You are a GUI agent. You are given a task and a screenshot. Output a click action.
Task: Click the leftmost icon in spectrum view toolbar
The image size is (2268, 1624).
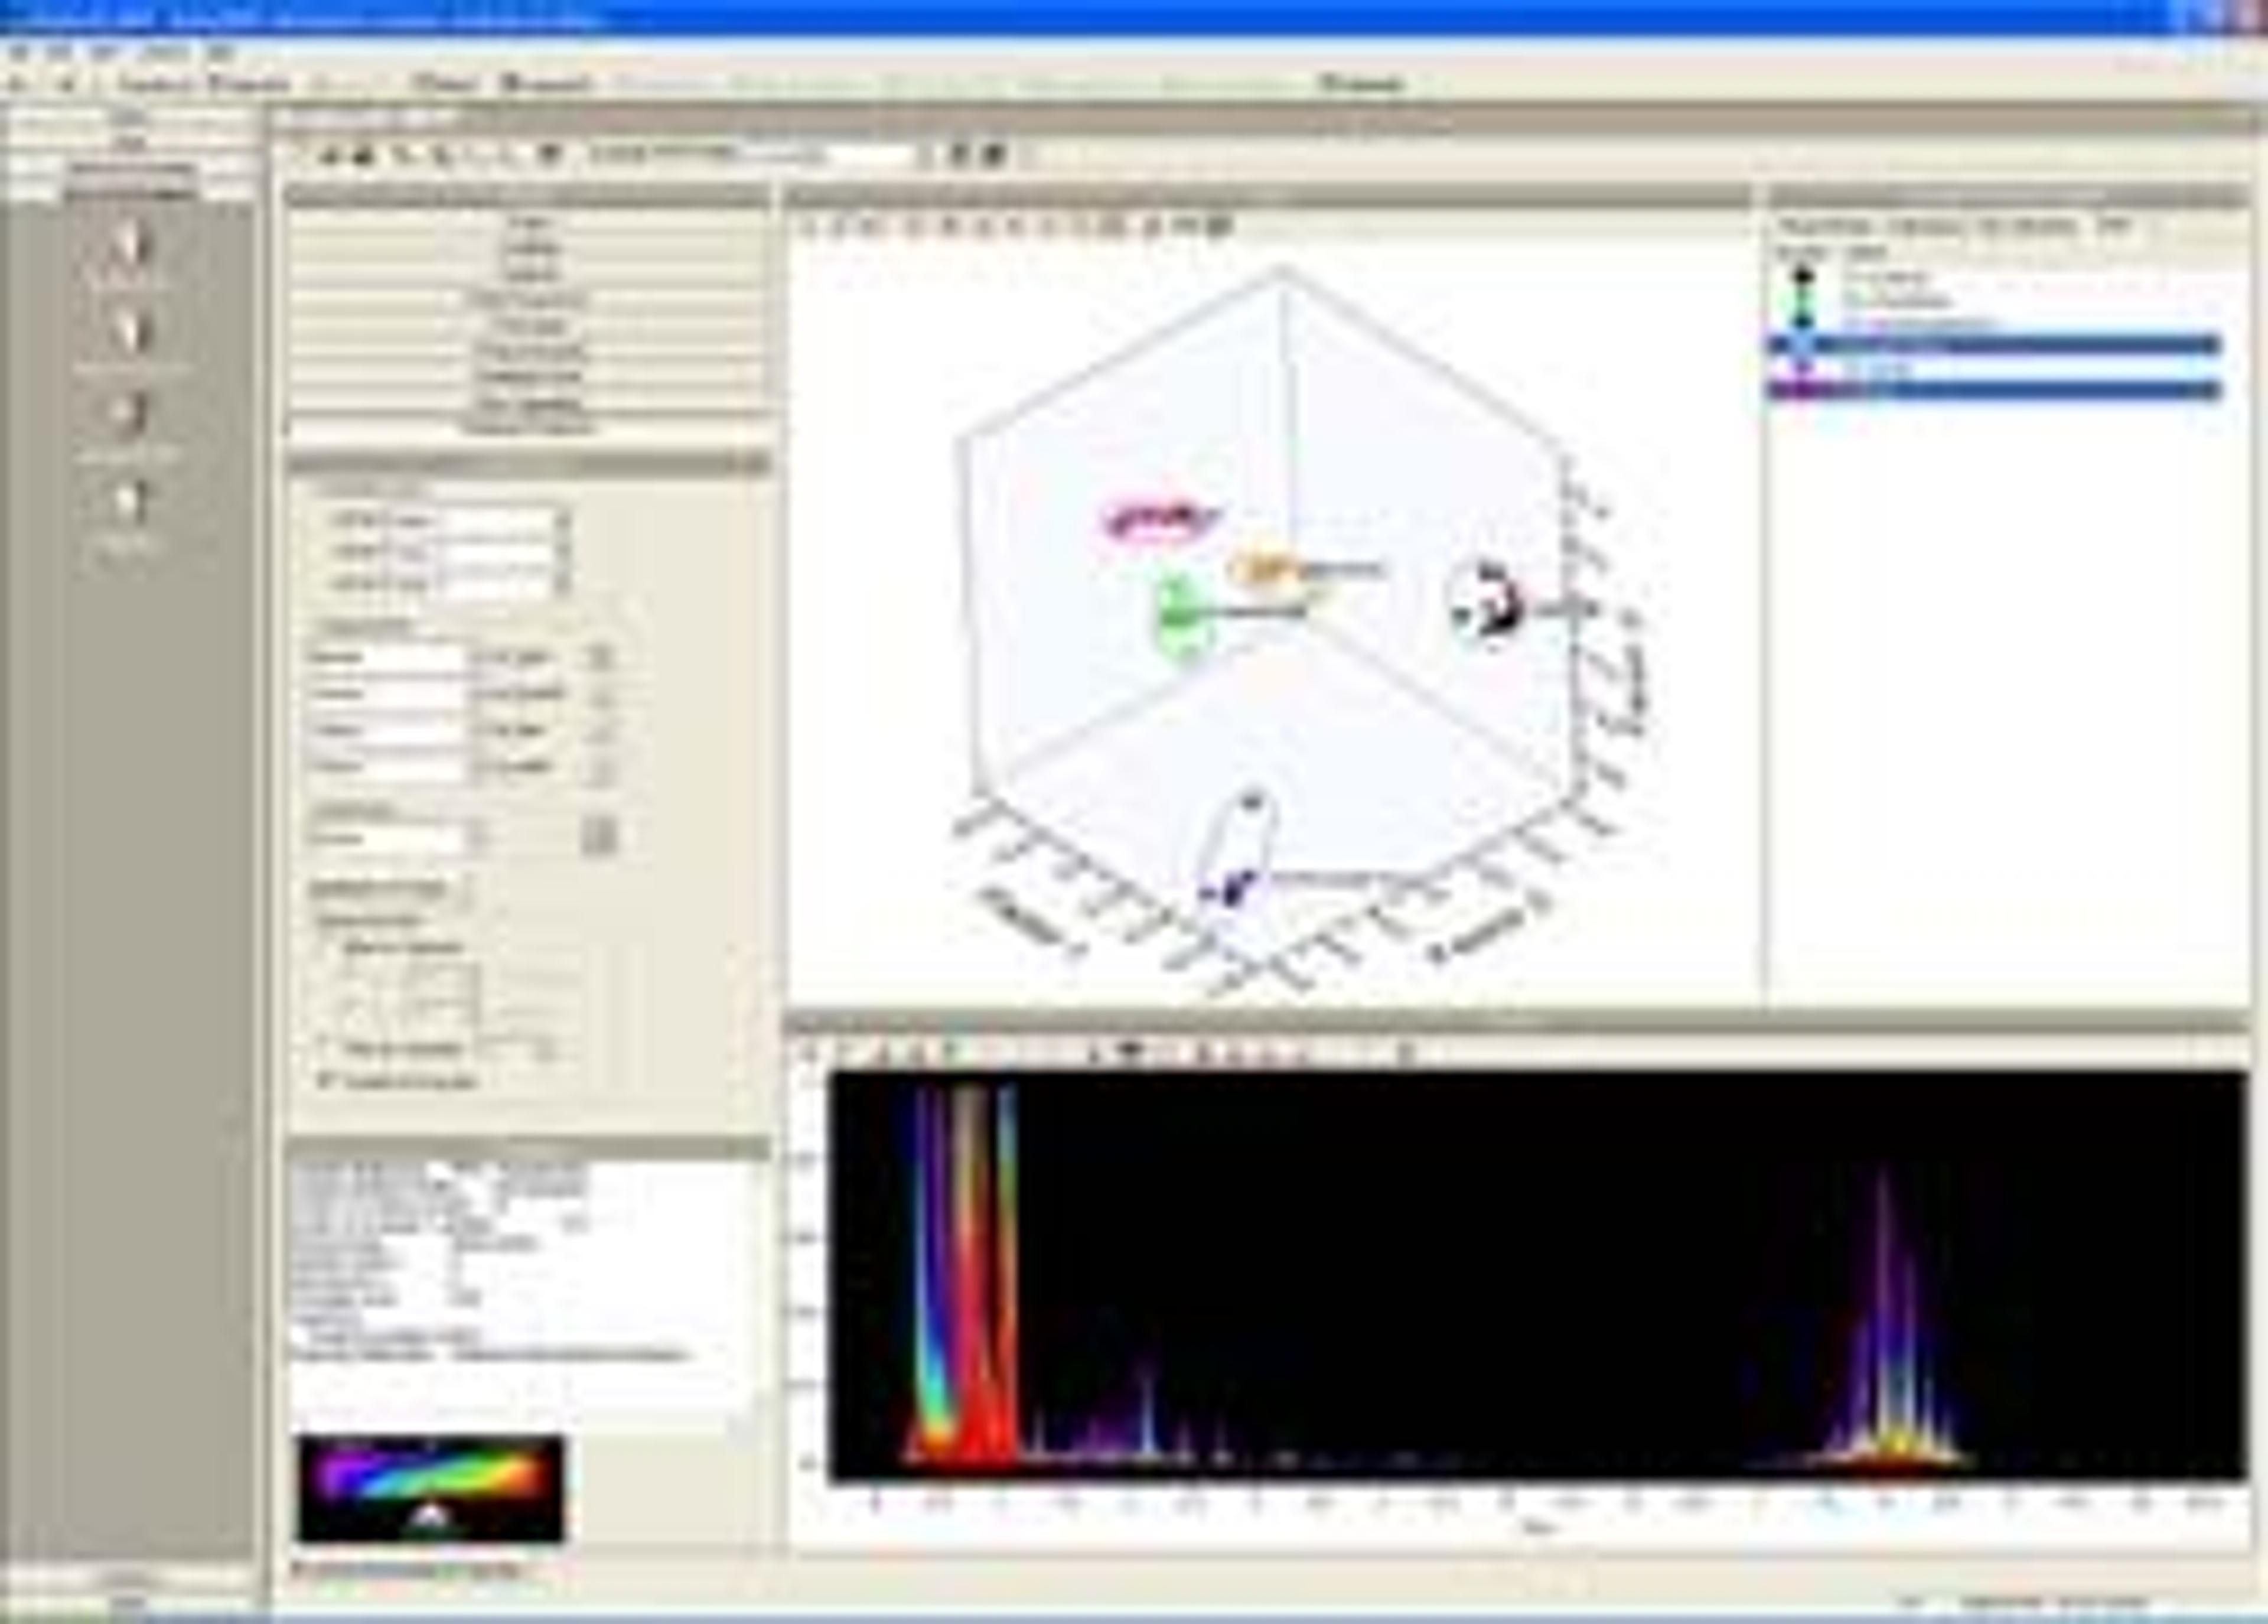pyautogui.click(x=812, y=1051)
